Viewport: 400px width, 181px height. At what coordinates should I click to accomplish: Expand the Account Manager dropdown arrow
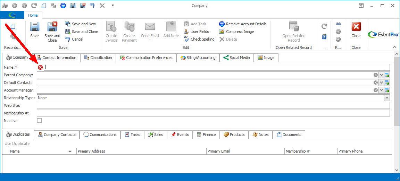381,90
